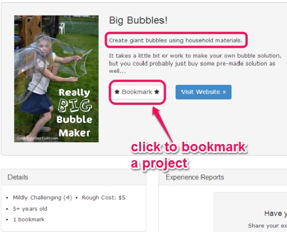Click the pink arrow pointing at Bookmark
287x232 pixels.
162,123
